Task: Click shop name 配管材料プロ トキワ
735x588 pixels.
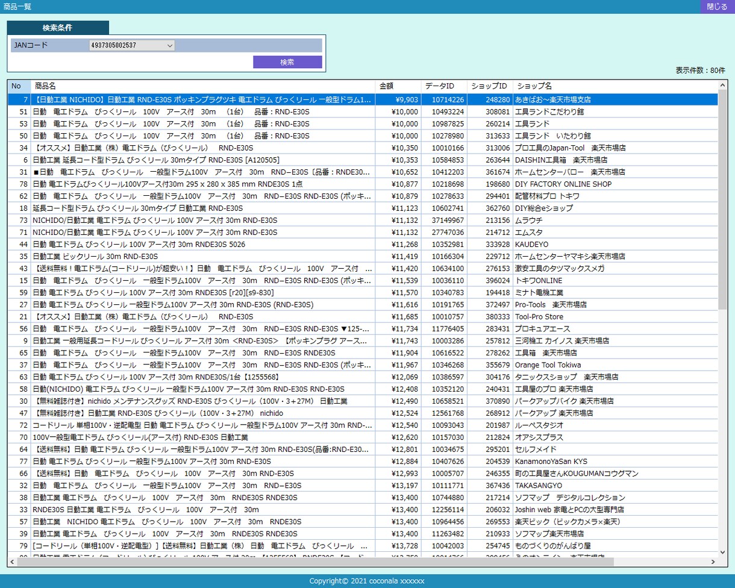Action: click(x=547, y=196)
